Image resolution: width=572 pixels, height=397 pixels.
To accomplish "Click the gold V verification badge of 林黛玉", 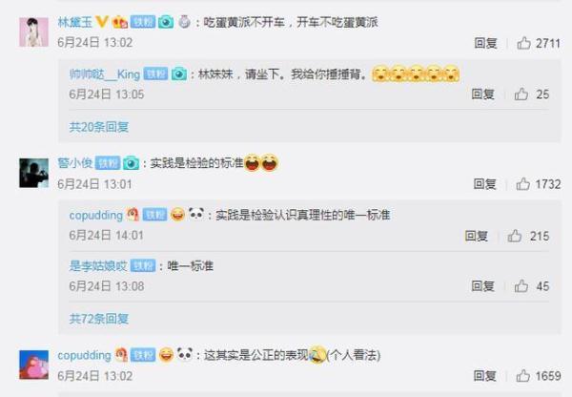I will pos(102,22).
